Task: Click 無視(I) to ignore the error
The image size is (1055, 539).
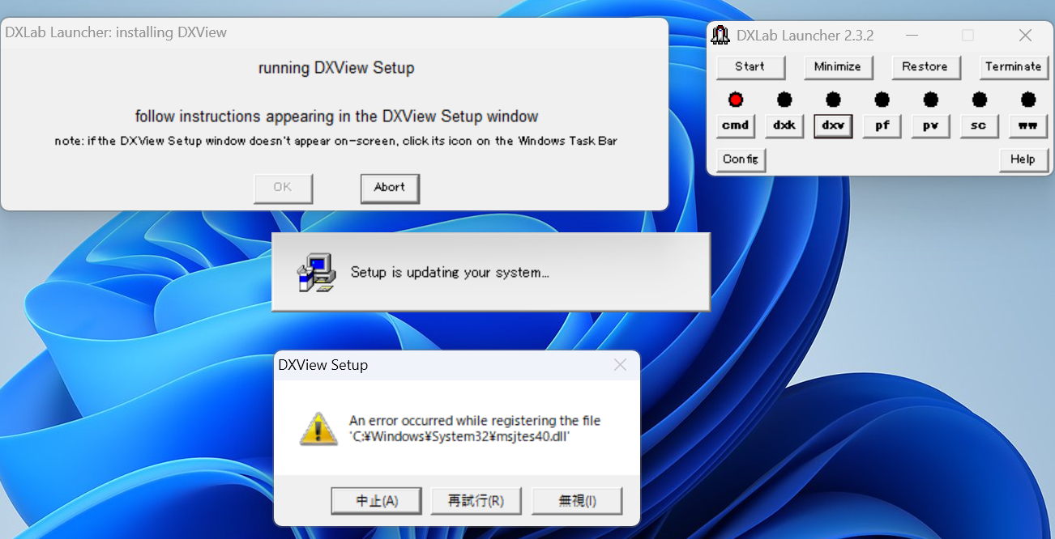Action: click(577, 501)
